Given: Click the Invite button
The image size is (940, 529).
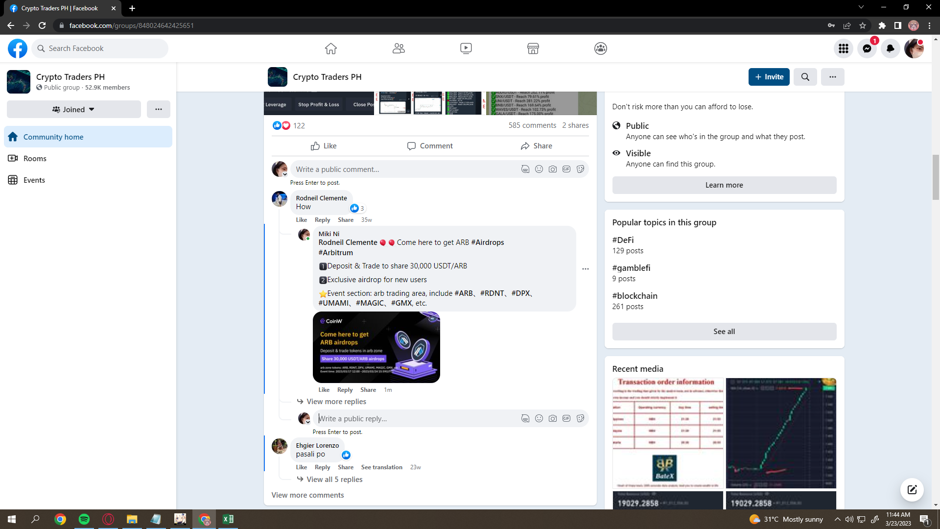Looking at the screenshot, I should click(769, 77).
